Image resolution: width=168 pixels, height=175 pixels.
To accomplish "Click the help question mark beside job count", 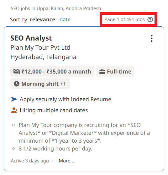I will 150,19.
